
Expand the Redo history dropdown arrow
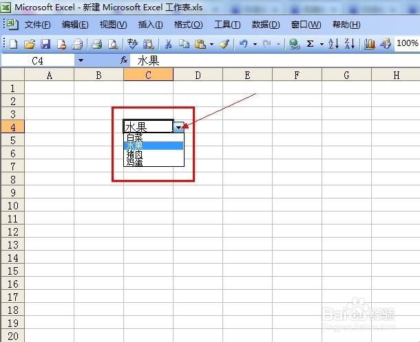[279, 44]
